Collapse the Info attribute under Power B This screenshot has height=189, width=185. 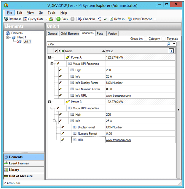[54, 121]
